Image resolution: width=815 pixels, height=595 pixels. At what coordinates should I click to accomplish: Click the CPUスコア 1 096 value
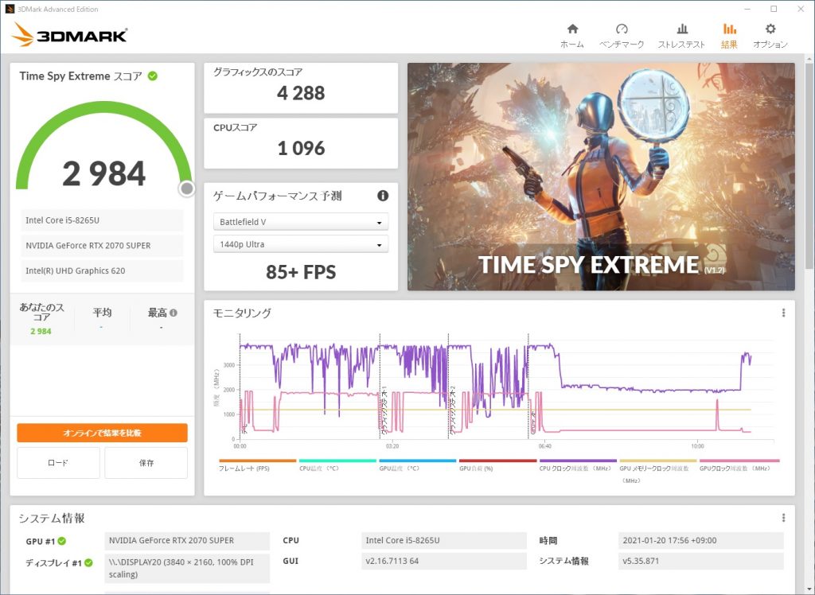(300, 149)
